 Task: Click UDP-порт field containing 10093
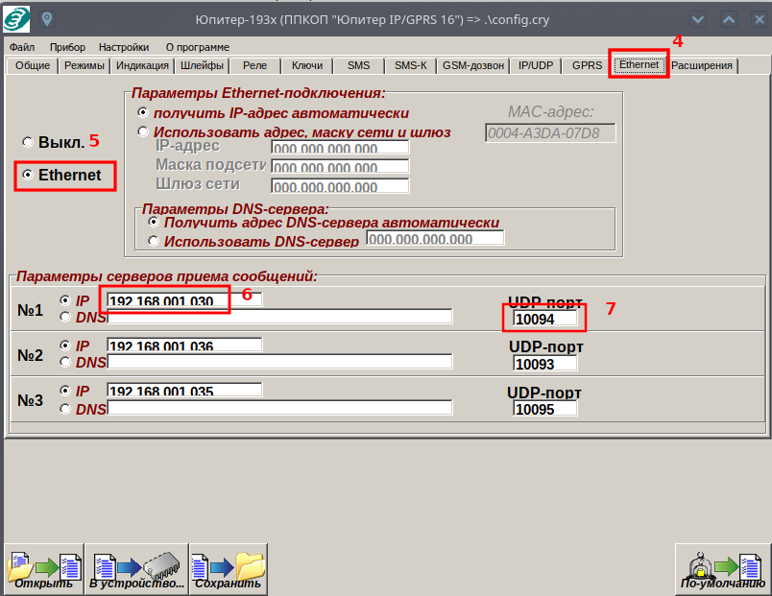(x=544, y=364)
